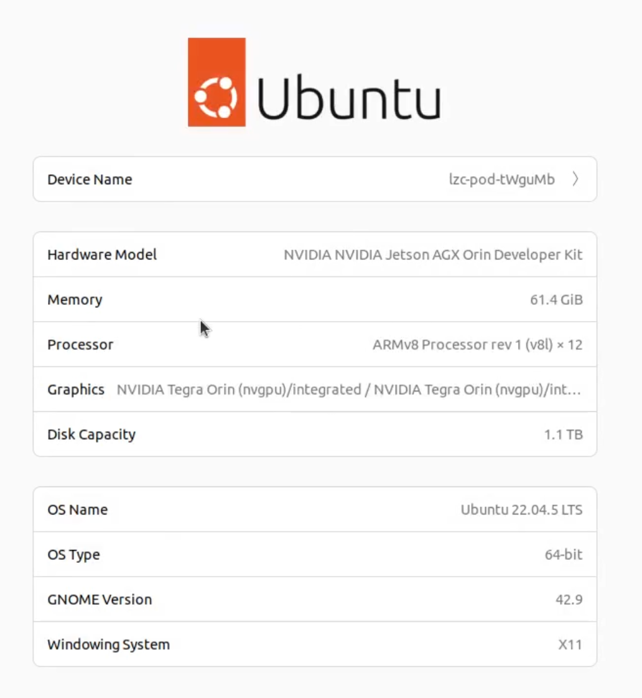Click the Ubuntu 22.04.5 LTS value
This screenshot has height=698, width=642.
[521, 510]
